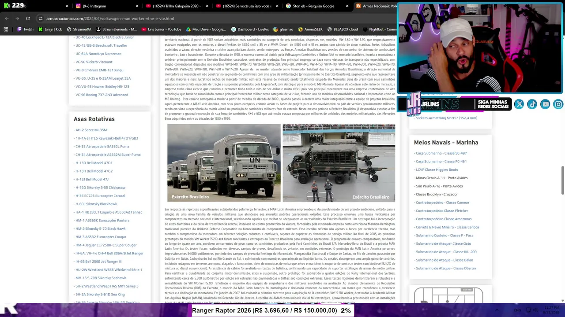This screenshot has height=317, width=565.
Task: Open the SH-3A Sikorsky S-61D Sea King link
Action: (x=100, y=295)
